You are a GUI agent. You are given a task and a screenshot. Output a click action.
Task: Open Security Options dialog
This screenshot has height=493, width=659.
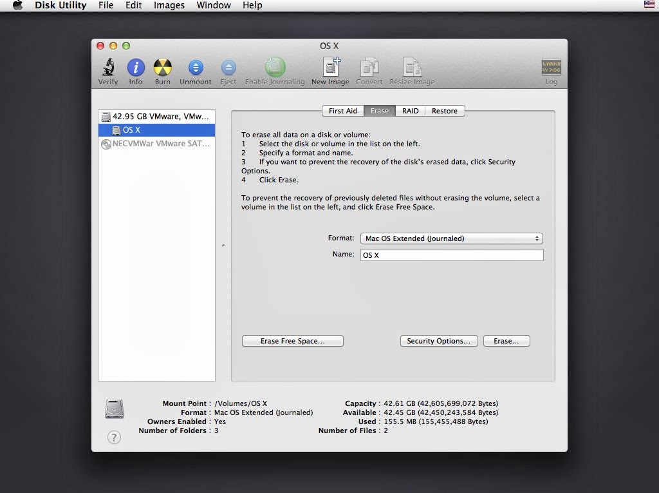click(x=439, y=341)
